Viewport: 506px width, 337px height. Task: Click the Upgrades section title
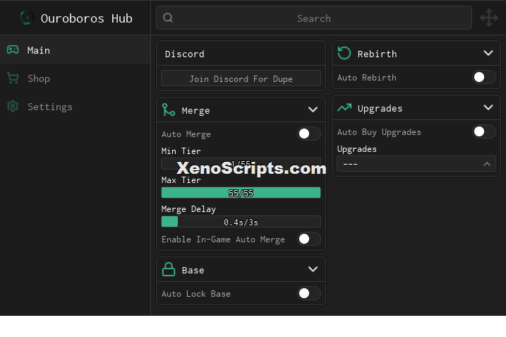point(380,109)
